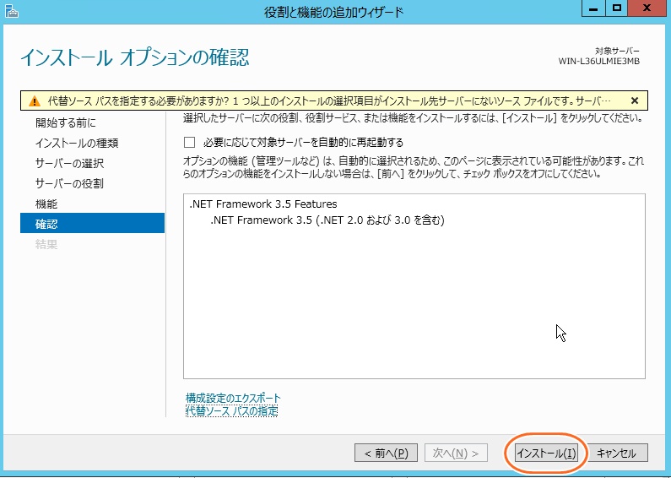
Task: Select the 機能 step
Action: click(x=46, y=204)
